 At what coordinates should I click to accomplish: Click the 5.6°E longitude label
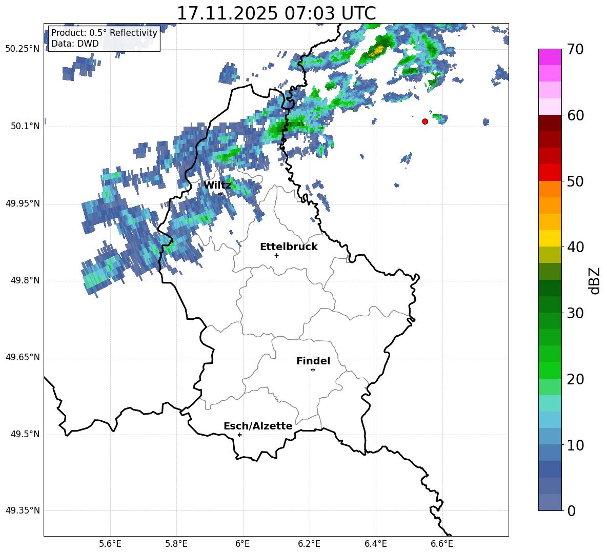click(x=110, y=544)
